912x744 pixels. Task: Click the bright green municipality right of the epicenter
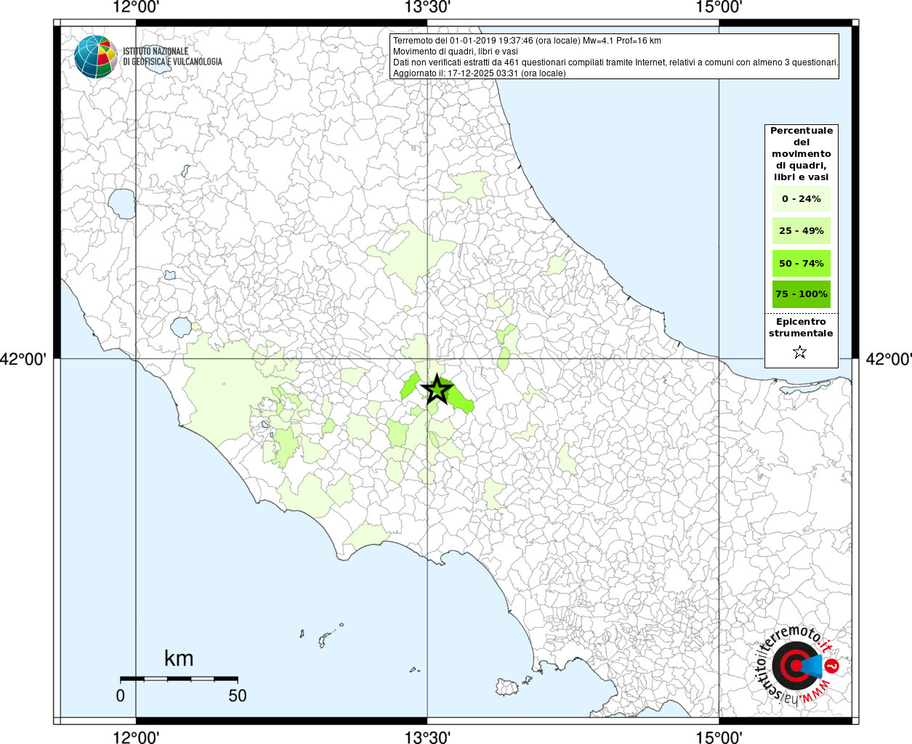click(x=461, y=399)
